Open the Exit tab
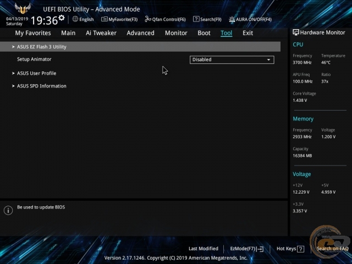 pos(248,33)
